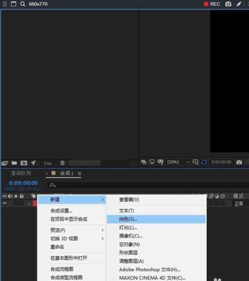This screenshot has height=281, width=249.
Task: Open the (50%) magnification dropdown
Action: tap(178, 162)
